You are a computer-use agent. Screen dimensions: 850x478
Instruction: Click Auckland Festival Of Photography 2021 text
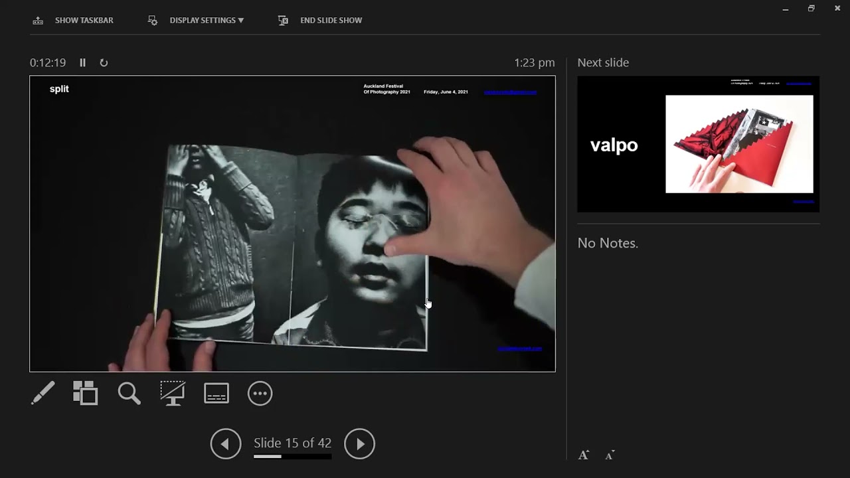point(387,89)
